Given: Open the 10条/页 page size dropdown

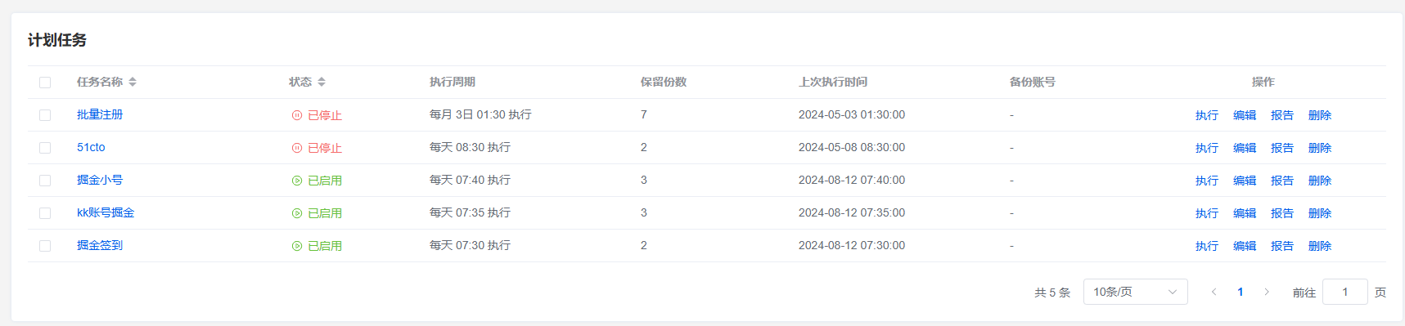Looking at the screenshot, I should 1136,292.
